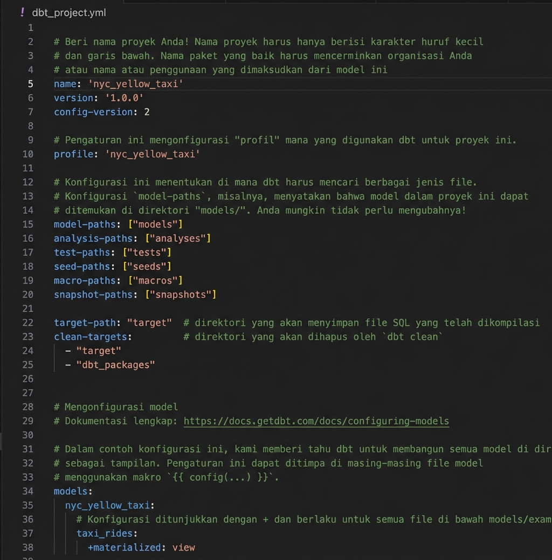Click line number 5 to select that line
Image resolution: width=552 pixels, height=560 pixels.
31,83
